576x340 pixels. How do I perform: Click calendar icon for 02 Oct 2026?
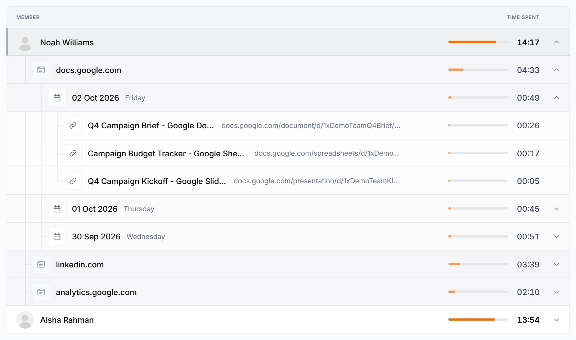coord(57,98)
